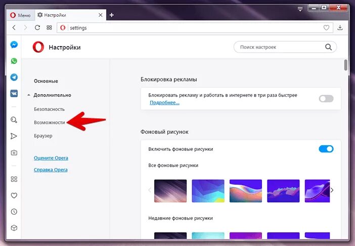355x246 pixels.
Task: Open VK in sidebar
Action: point(14,93)
